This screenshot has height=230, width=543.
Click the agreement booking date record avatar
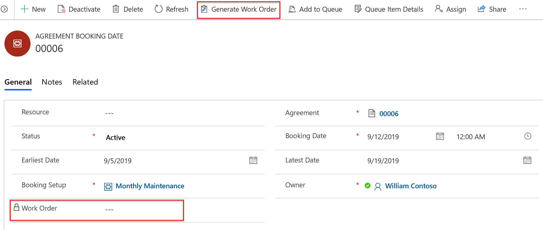17,43
